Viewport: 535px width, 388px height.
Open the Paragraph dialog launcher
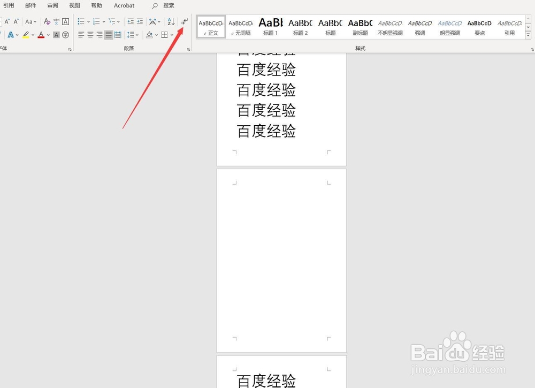pos(188,49)
